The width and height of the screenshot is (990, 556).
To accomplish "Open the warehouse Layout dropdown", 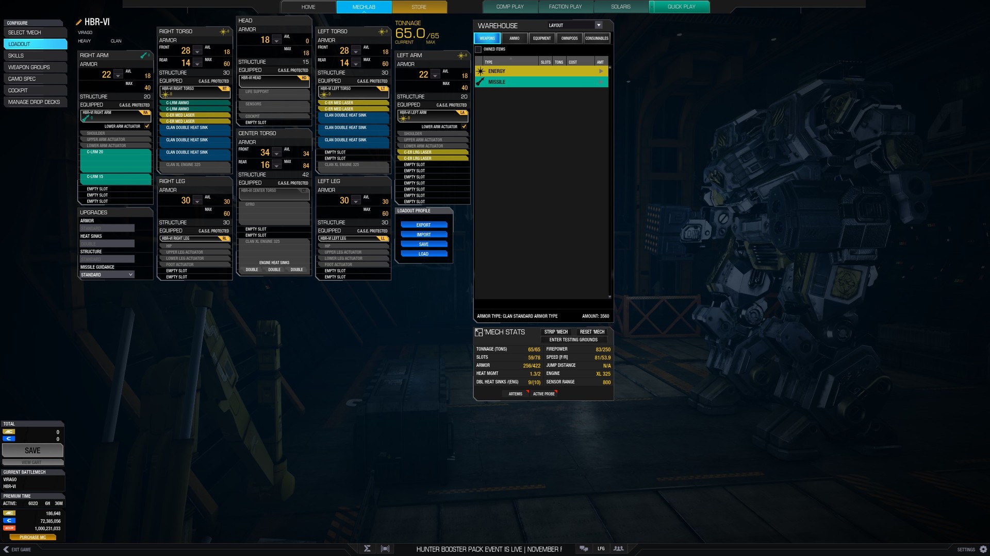I will click(x=598, y=25).
